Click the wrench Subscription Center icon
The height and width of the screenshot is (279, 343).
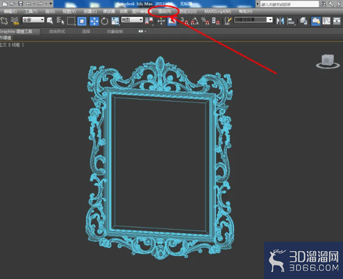[331, 4]
